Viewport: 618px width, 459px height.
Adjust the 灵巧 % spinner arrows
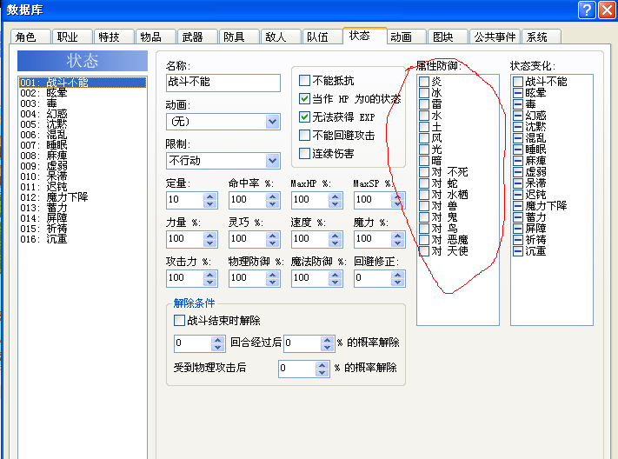coord(272,239)
